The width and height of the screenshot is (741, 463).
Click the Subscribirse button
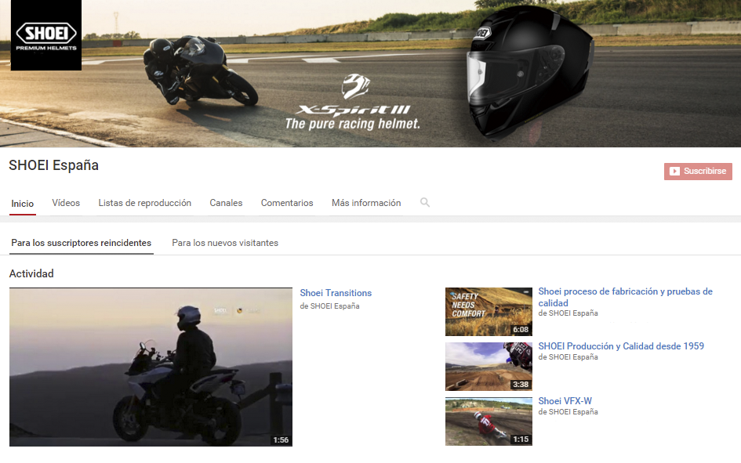pyautogui.click(x=697, y=171)
